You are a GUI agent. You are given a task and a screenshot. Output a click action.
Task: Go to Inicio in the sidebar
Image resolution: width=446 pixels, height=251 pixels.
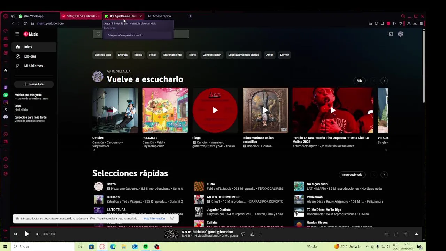[34, 47]
